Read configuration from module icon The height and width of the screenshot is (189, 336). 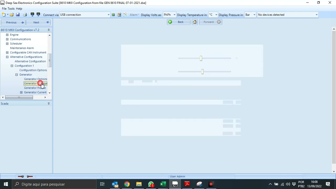(x=32, y=15)
